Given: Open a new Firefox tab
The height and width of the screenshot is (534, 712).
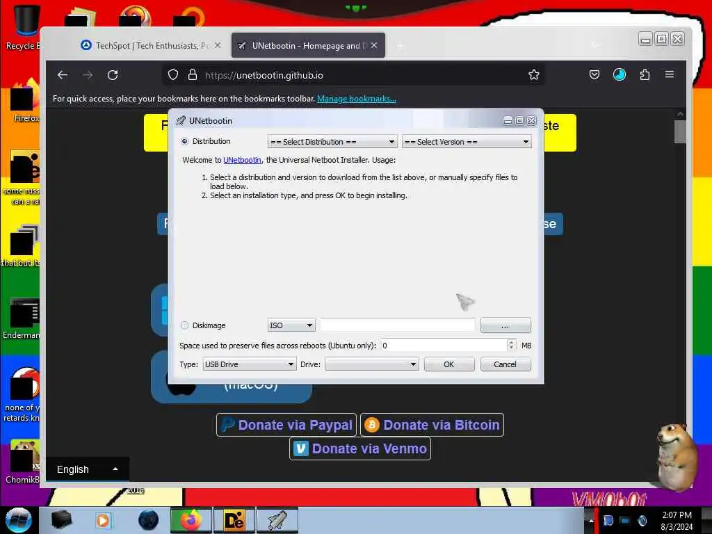Looking at the screenshot, I should click(x=400, y=46).
